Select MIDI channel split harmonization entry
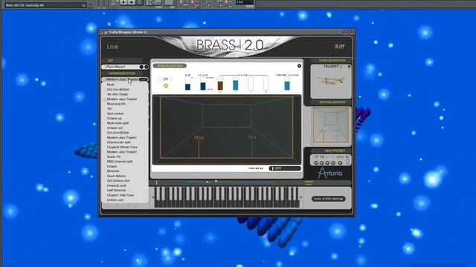 (120, 162)
